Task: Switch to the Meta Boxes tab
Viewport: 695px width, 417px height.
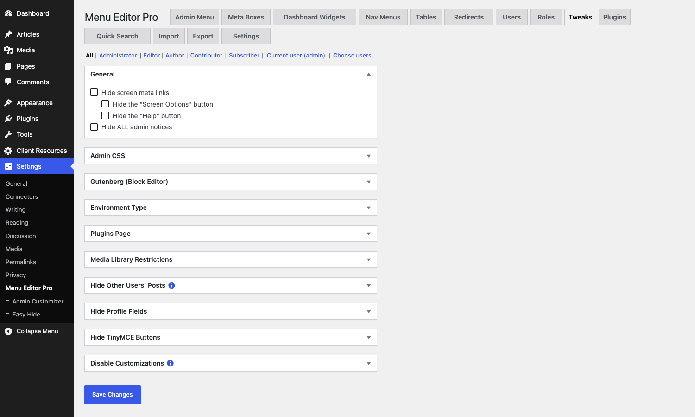Action: pos(246,17)
